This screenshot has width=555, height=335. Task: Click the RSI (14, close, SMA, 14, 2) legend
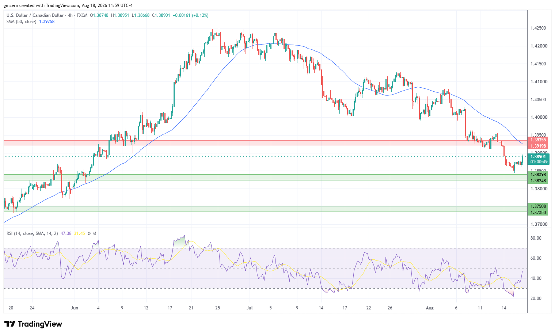pos(32,233)
